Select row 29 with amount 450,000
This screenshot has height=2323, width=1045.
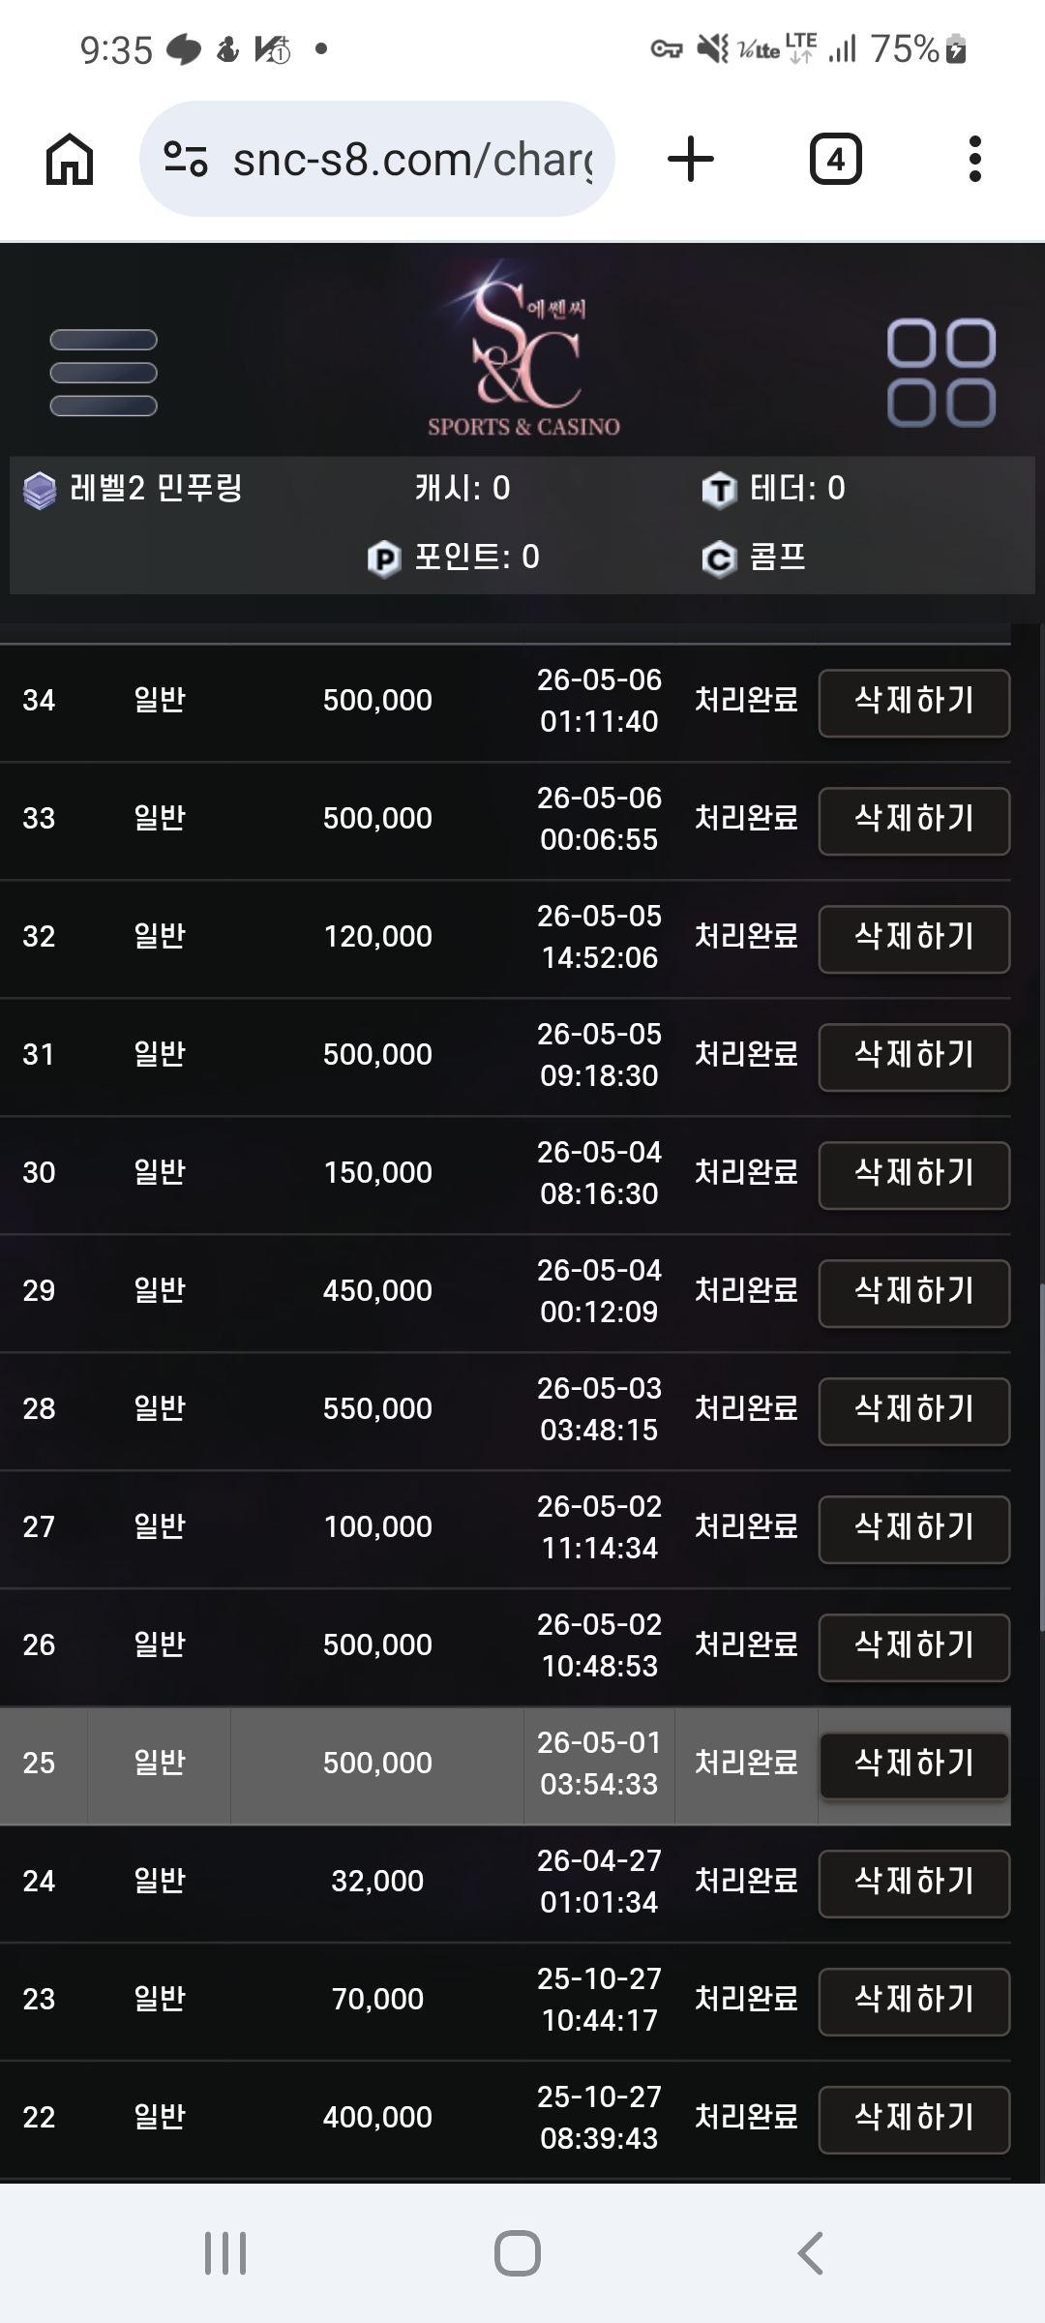point(505,1292)
